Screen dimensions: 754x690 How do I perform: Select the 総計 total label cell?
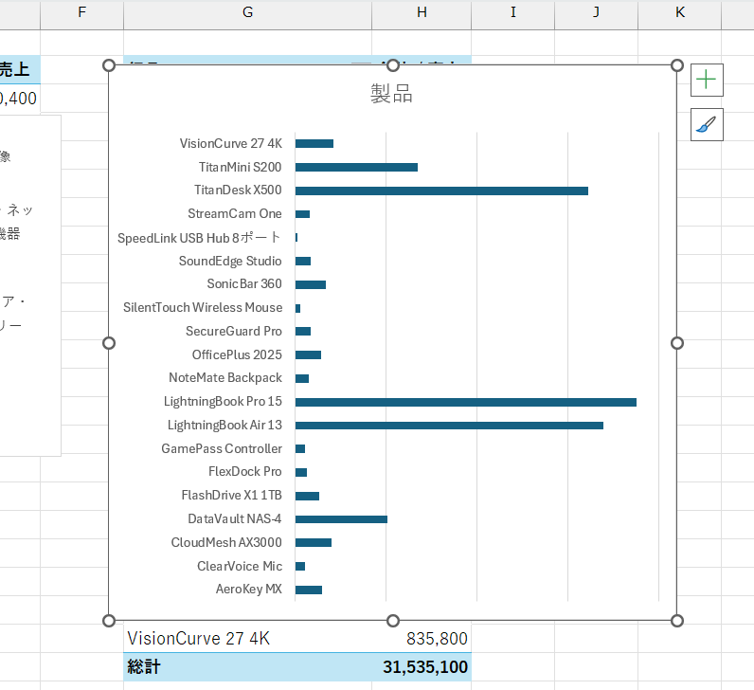click(x=247, y=667)
